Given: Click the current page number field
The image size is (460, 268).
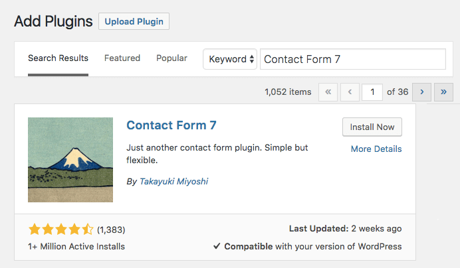Looking at the screenshot, I should pyautogui.click(x=372, y=92).
